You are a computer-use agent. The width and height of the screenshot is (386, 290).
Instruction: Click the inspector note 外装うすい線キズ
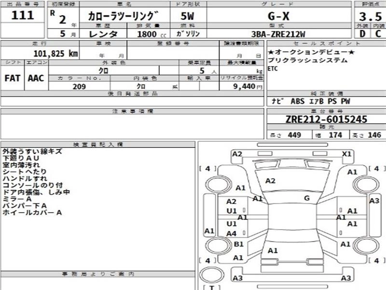(32, 151)
